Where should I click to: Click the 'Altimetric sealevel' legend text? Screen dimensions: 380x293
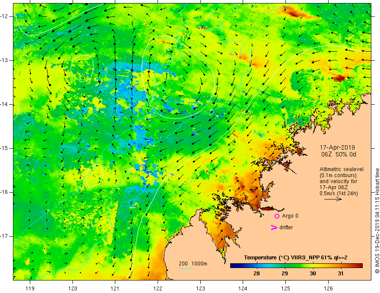[342, 169]
